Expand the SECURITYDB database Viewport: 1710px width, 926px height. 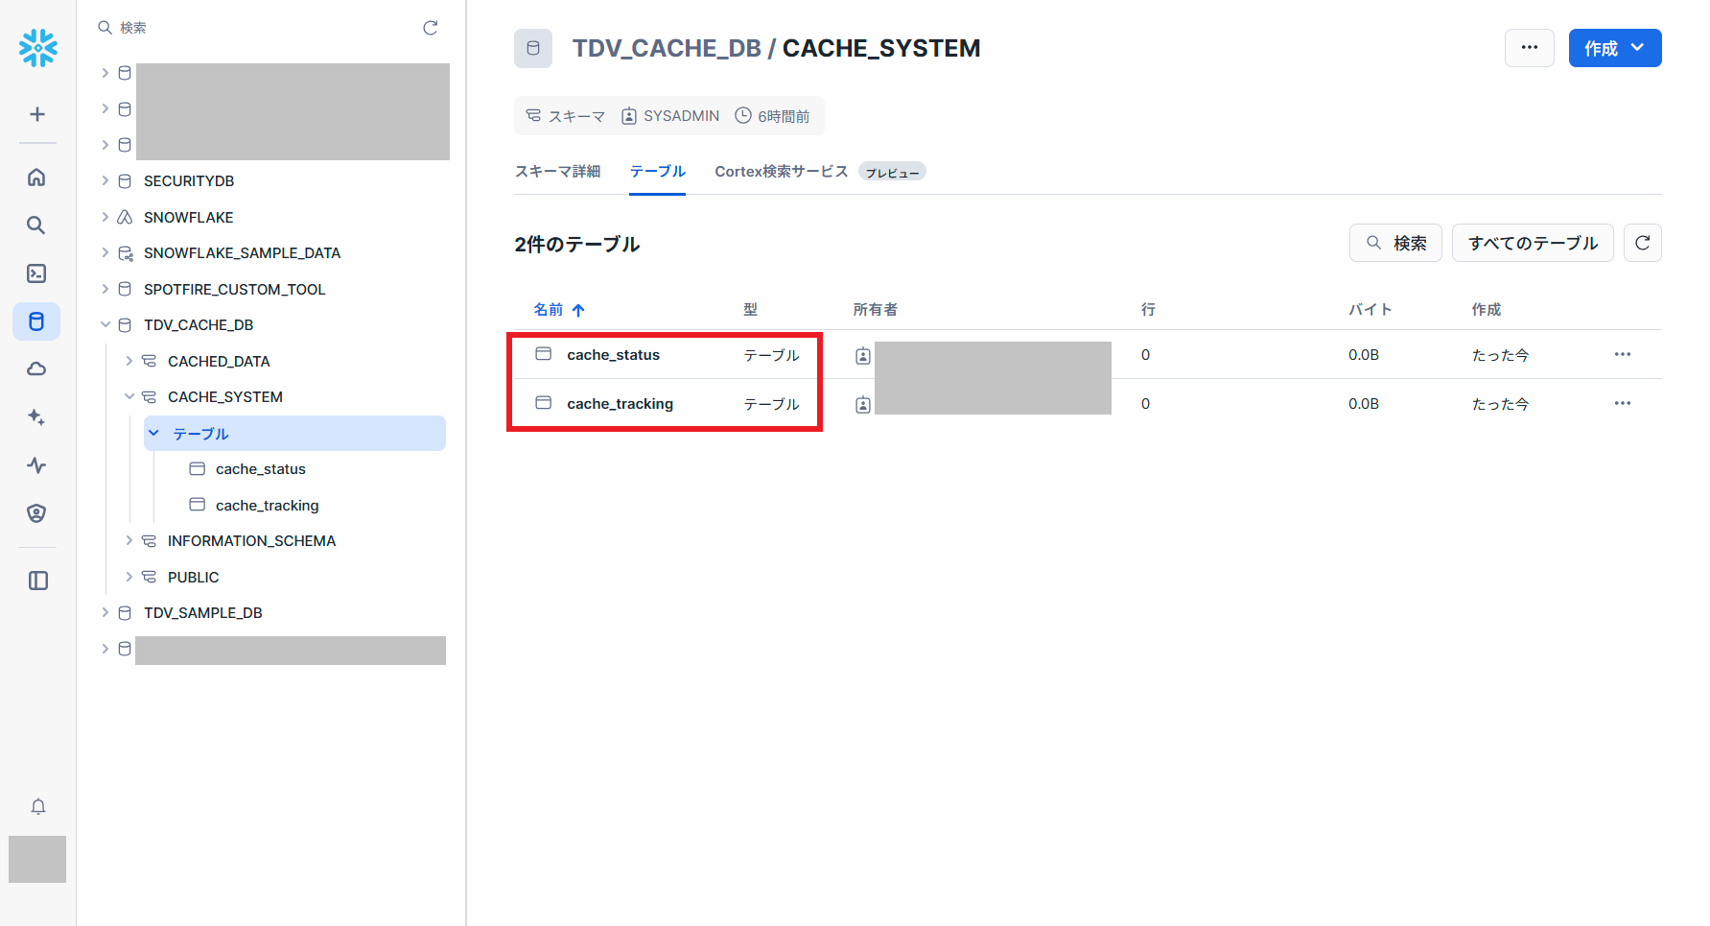pos(105,180)
